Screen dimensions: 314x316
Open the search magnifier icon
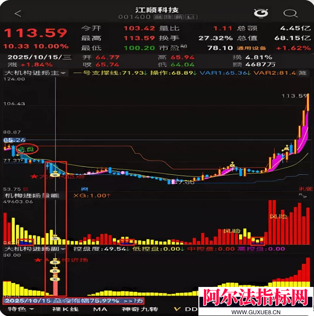(290, 13)
